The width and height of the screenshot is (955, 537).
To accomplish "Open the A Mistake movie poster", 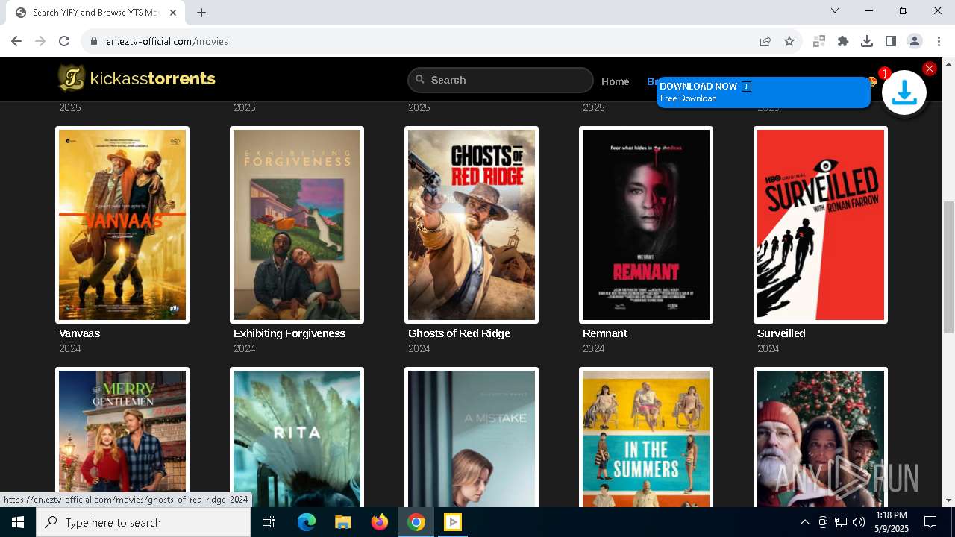I will coord(472,437).
